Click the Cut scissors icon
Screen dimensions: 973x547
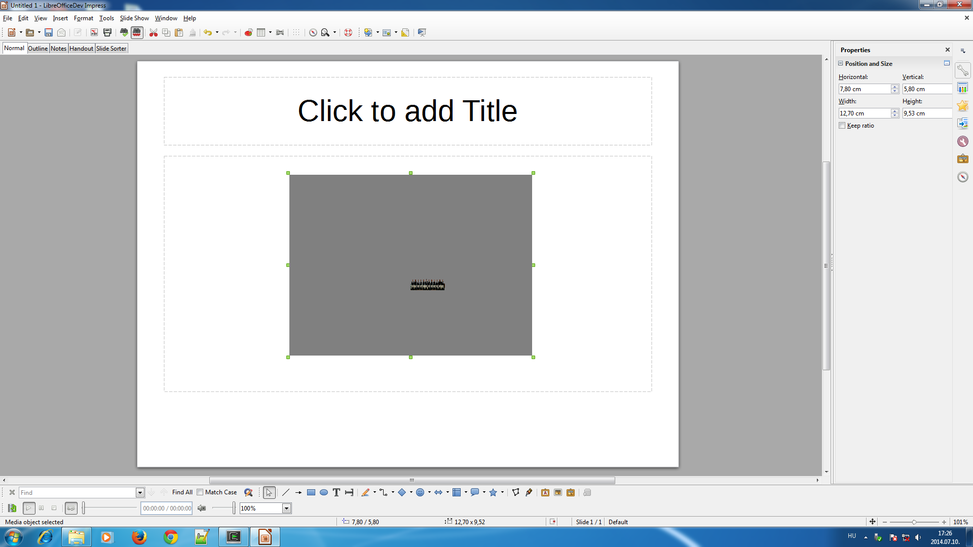pos(153,32)
